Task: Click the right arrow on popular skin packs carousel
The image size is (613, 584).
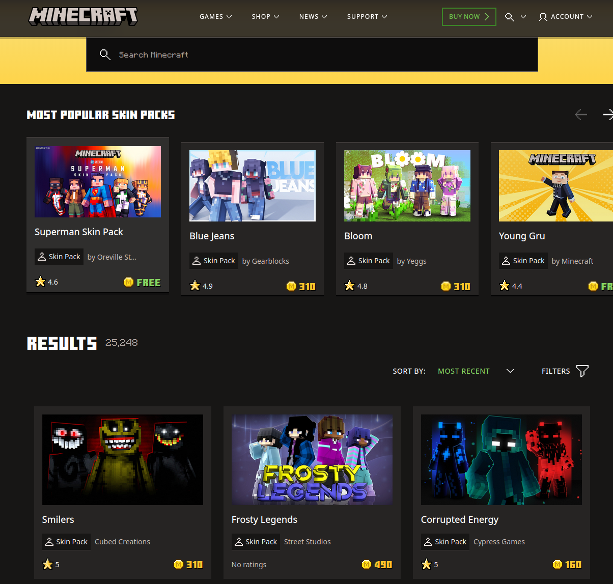Action: 607,115
